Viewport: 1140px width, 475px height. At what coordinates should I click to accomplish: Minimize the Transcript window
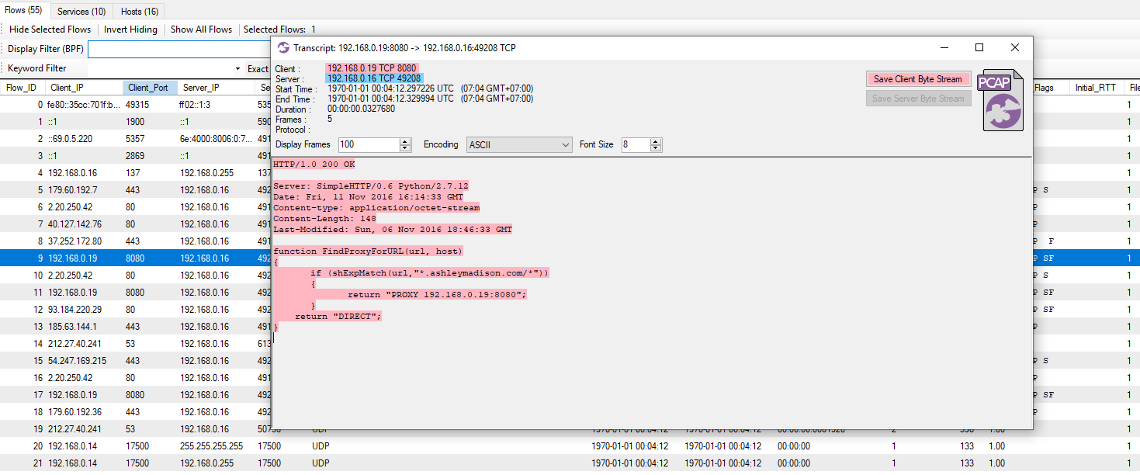tap(944, 48)
